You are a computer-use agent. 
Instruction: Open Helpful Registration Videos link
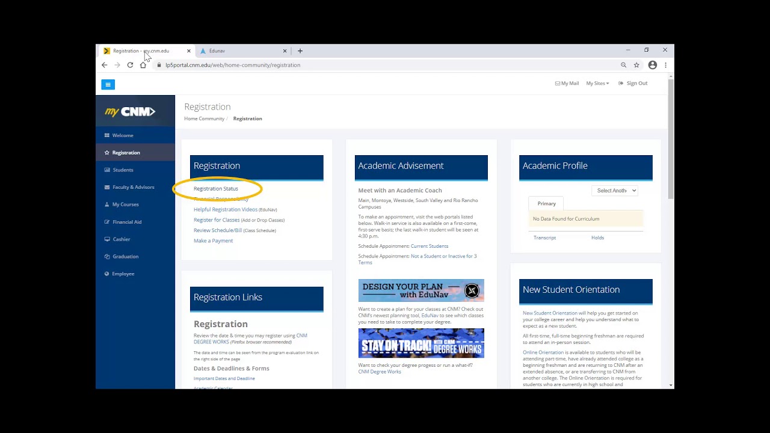(x=226, y=209)
